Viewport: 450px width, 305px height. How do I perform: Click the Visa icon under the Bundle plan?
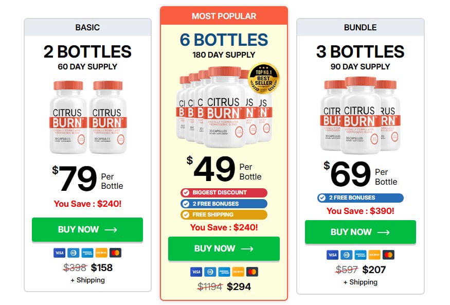pos(332,255)
